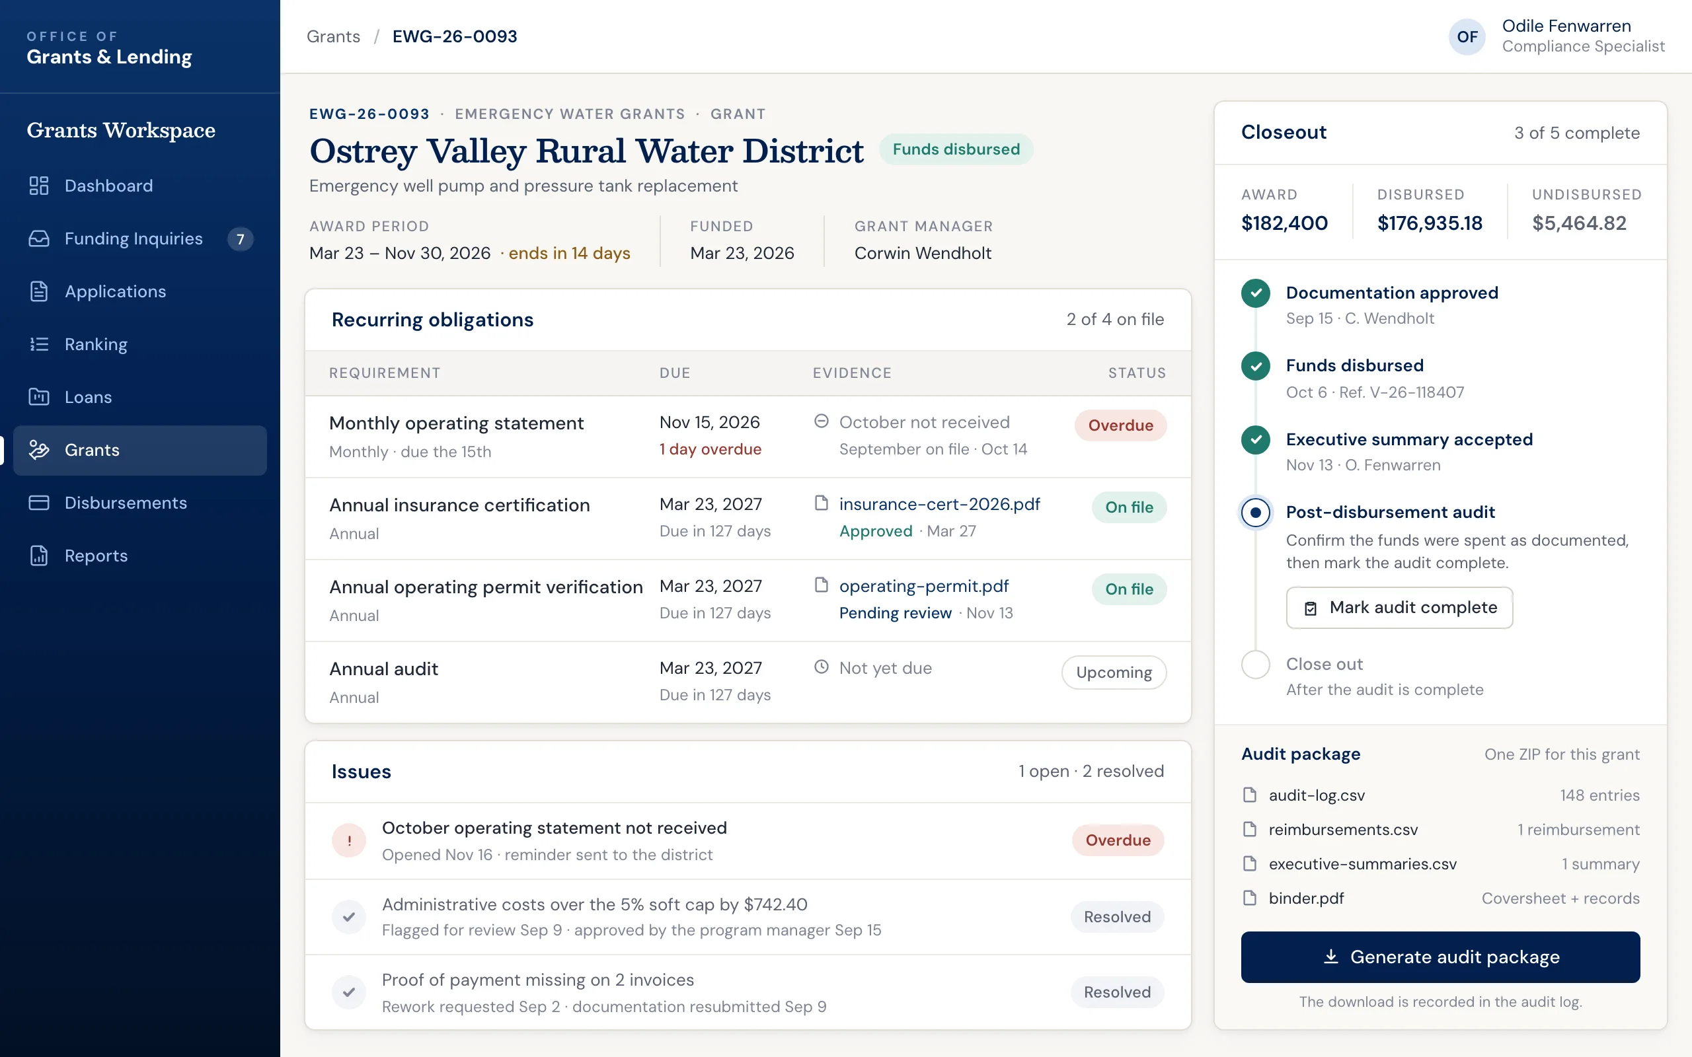1692x1057 pixels.
Task: Click Pending review status text
Action: click(x=895, y=613)
